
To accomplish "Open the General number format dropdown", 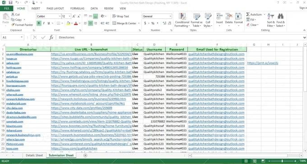I will (170, 16).
